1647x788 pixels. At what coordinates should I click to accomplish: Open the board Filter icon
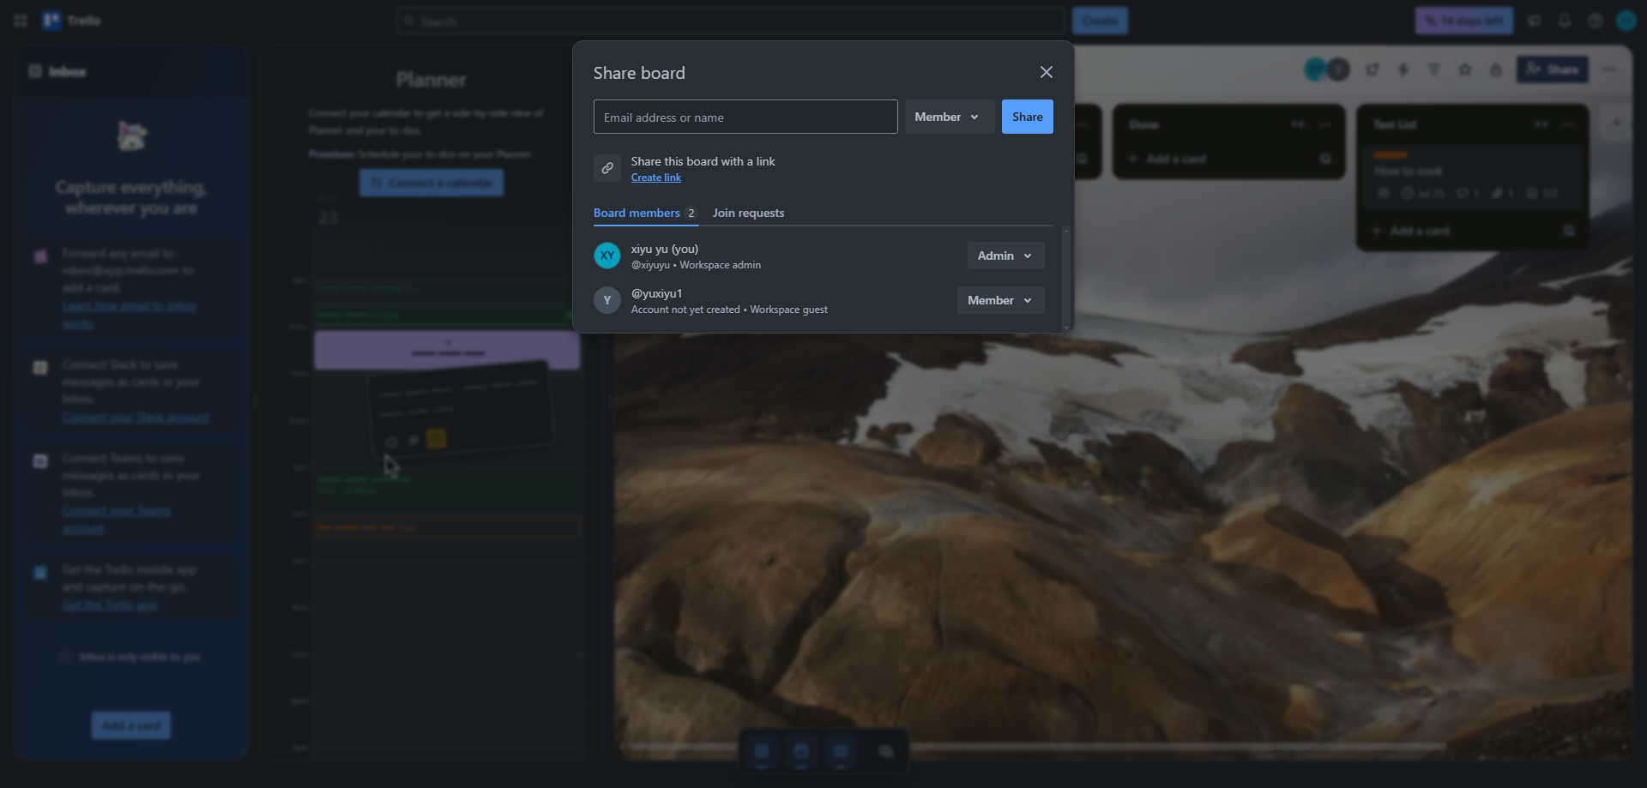1434,69
